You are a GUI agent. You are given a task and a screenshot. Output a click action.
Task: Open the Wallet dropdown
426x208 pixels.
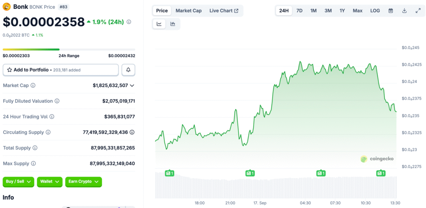tap(50, 181)
